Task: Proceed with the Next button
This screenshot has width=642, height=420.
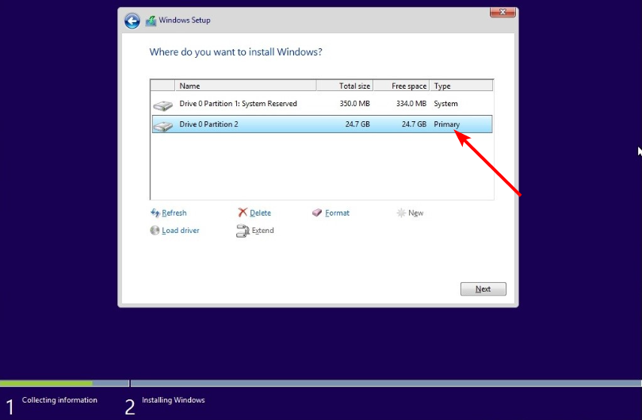Action: coord(483,289)
